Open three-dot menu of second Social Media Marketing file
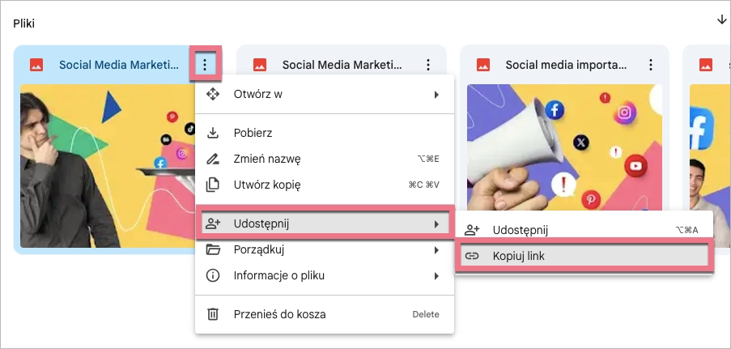The image size is (731, 349). 428,65
